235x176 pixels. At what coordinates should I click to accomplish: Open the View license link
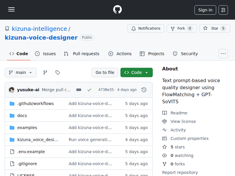[x=183, y=121]
